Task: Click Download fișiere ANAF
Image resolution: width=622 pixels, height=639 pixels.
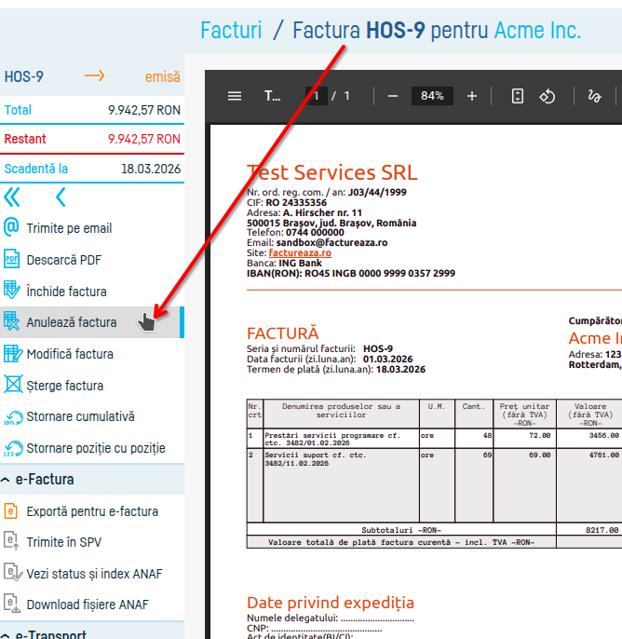Action: (x=87, y=605)
